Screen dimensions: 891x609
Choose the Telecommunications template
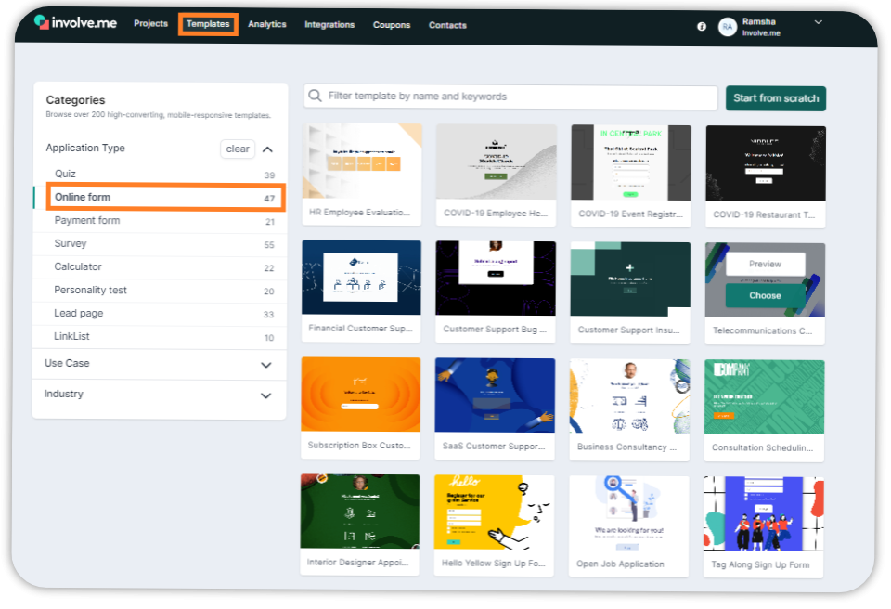click(x=764, y=293)
